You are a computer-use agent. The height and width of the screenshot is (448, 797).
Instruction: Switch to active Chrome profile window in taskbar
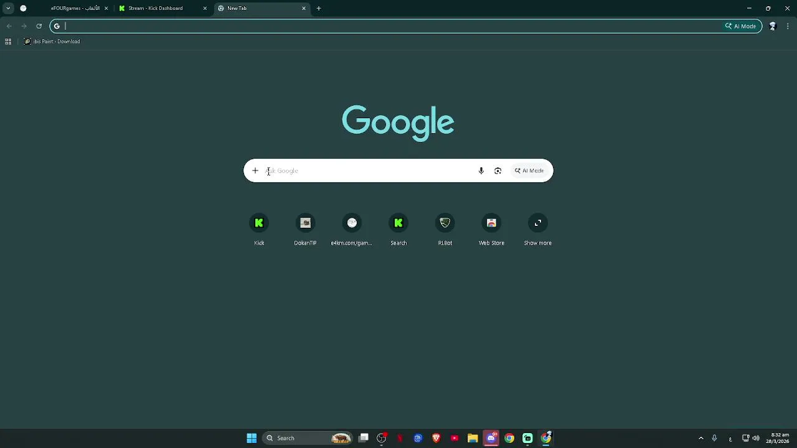[546, 438]
